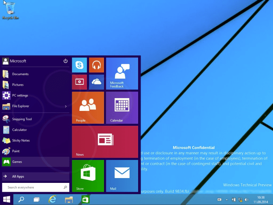
Task: Open the Skype tile
Action: (x=79, y=65)
